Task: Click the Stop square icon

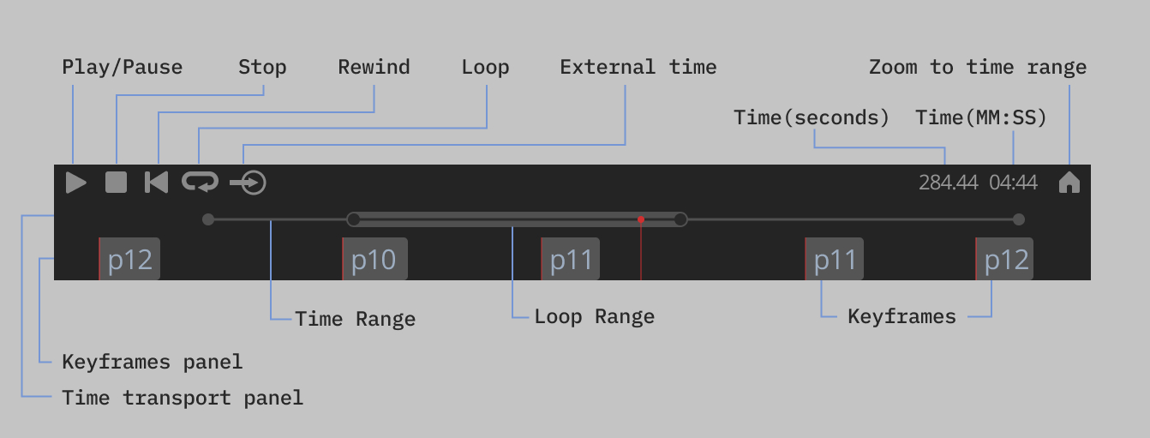Action: click(117, 183)
